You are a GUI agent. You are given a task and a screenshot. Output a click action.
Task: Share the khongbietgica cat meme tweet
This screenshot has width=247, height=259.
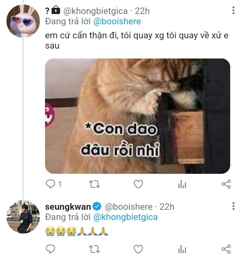pyautogui.click(x=226, y=184)
